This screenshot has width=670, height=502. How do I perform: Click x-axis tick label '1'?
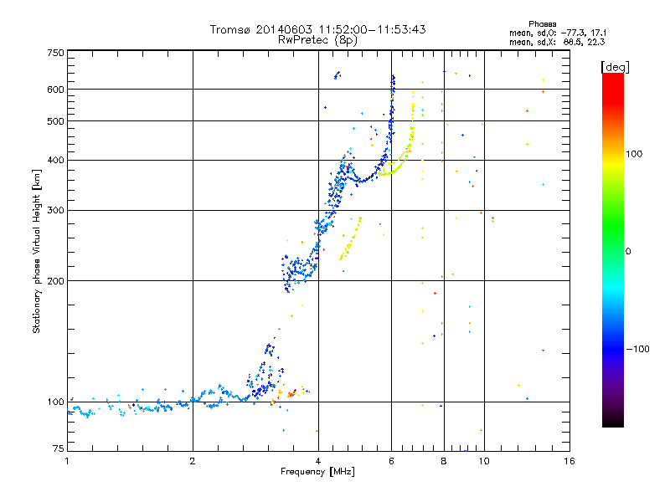68,461
